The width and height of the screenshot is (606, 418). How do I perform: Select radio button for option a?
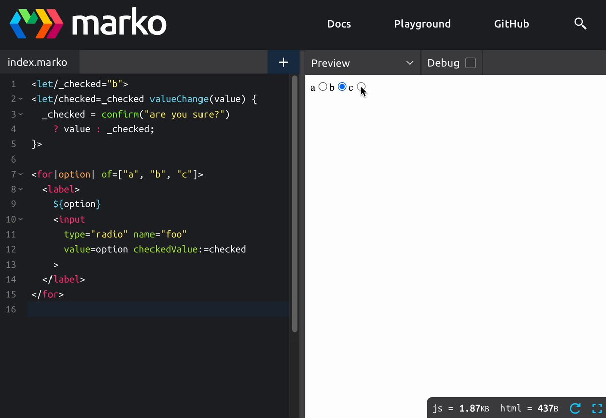pyautogui.click(x=323, y=87)
